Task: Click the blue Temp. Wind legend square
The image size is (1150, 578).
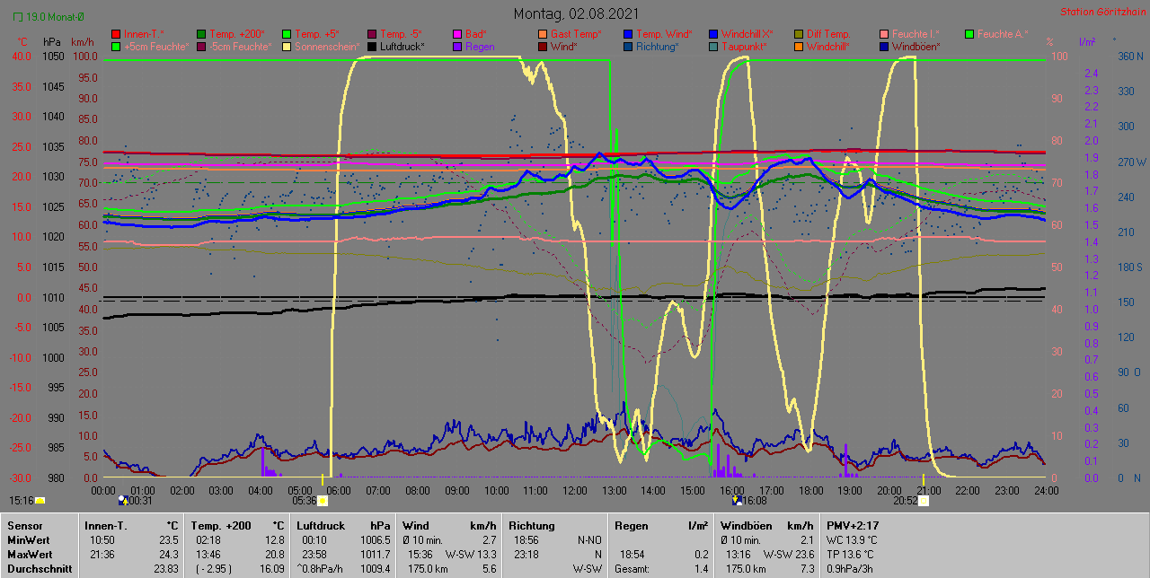Action: (x=627, y=34)
